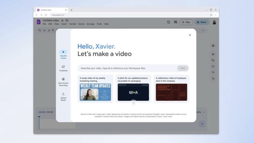
Task: Click the Next button
Action: pyautogui.click(x=183, y=68)
